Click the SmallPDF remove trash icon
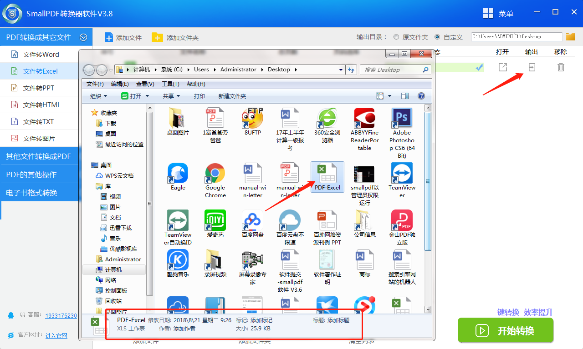This screenshot has height=349, width=583. (x=561, y=67)
